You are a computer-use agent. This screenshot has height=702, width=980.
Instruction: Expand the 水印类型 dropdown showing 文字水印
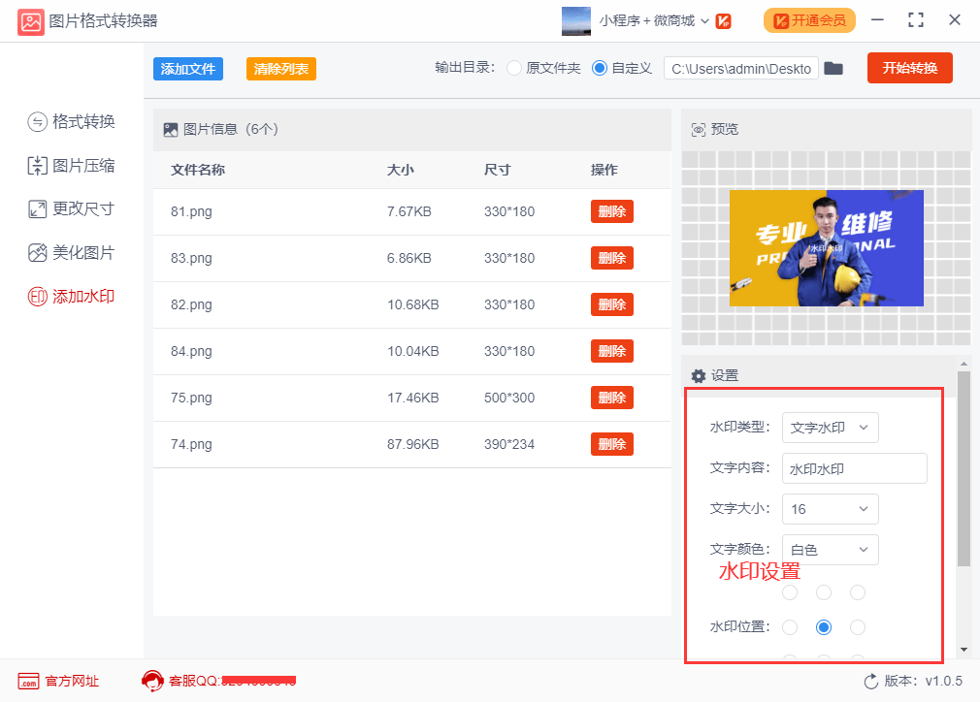[x=830, y=428]
